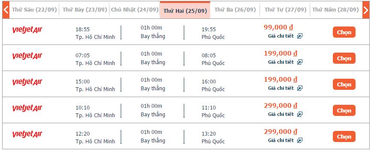Go to previous dates with left arrow
The height and width of the screenshot is (154, 377).
(6, 10)
